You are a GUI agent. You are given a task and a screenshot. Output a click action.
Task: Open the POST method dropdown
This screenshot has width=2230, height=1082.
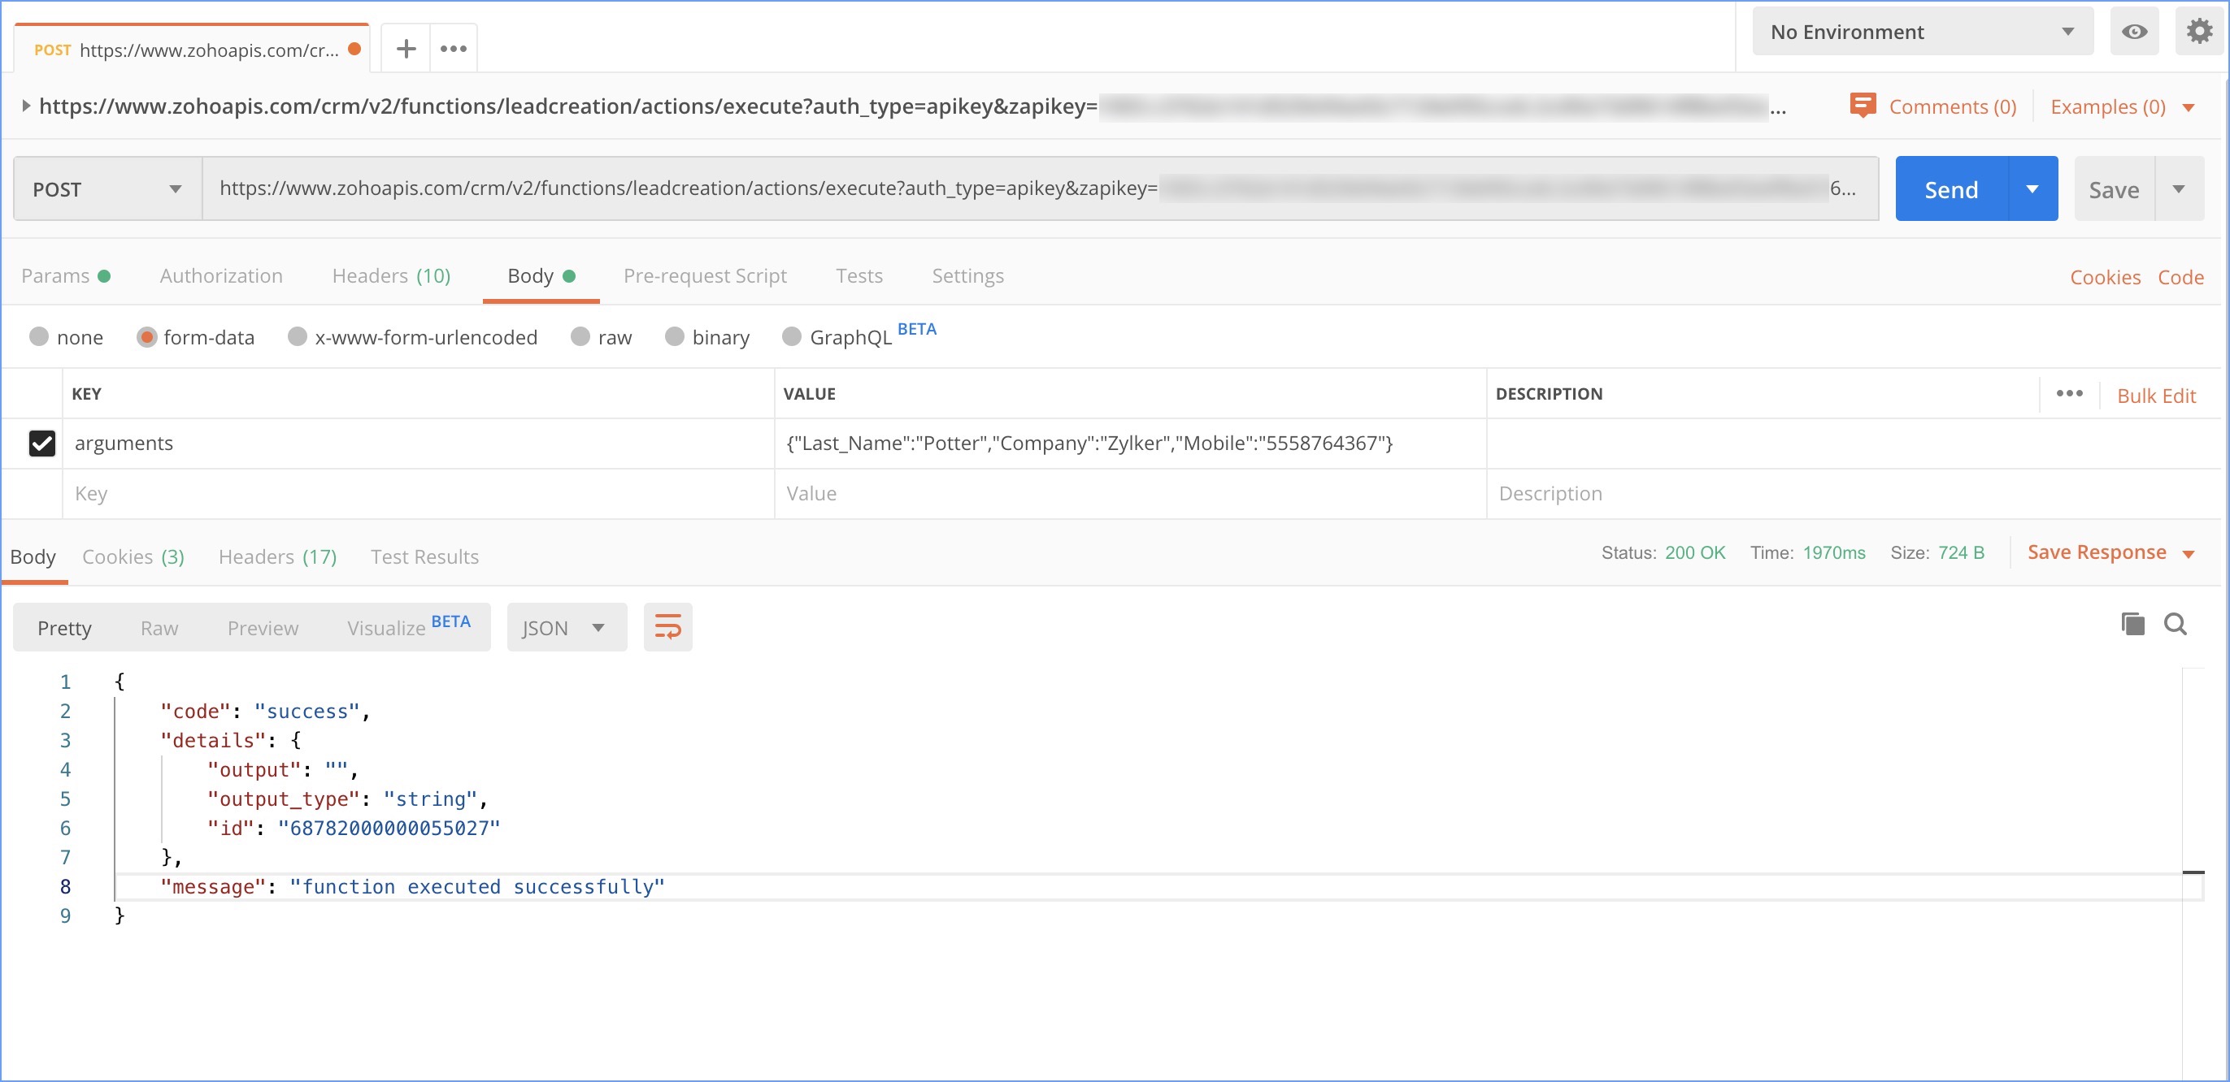coord(107,188)
